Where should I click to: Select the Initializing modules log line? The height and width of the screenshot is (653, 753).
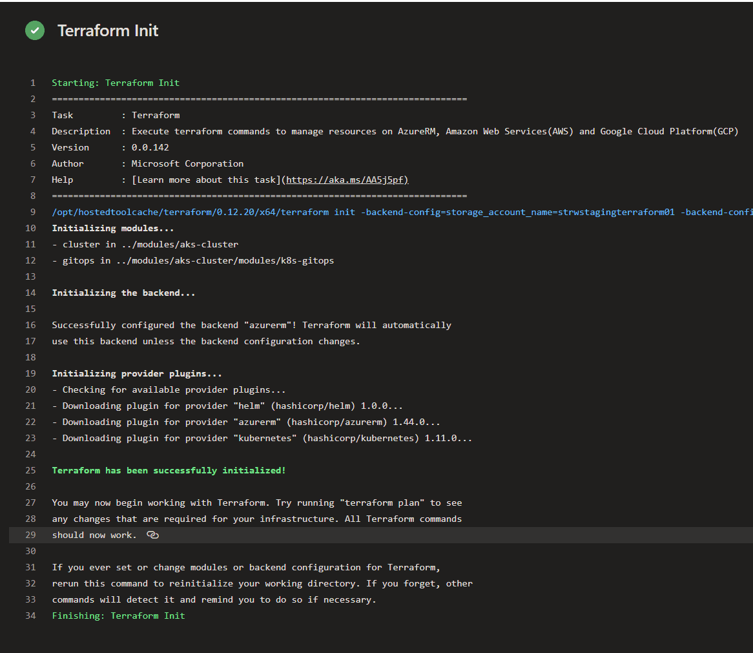112,228
